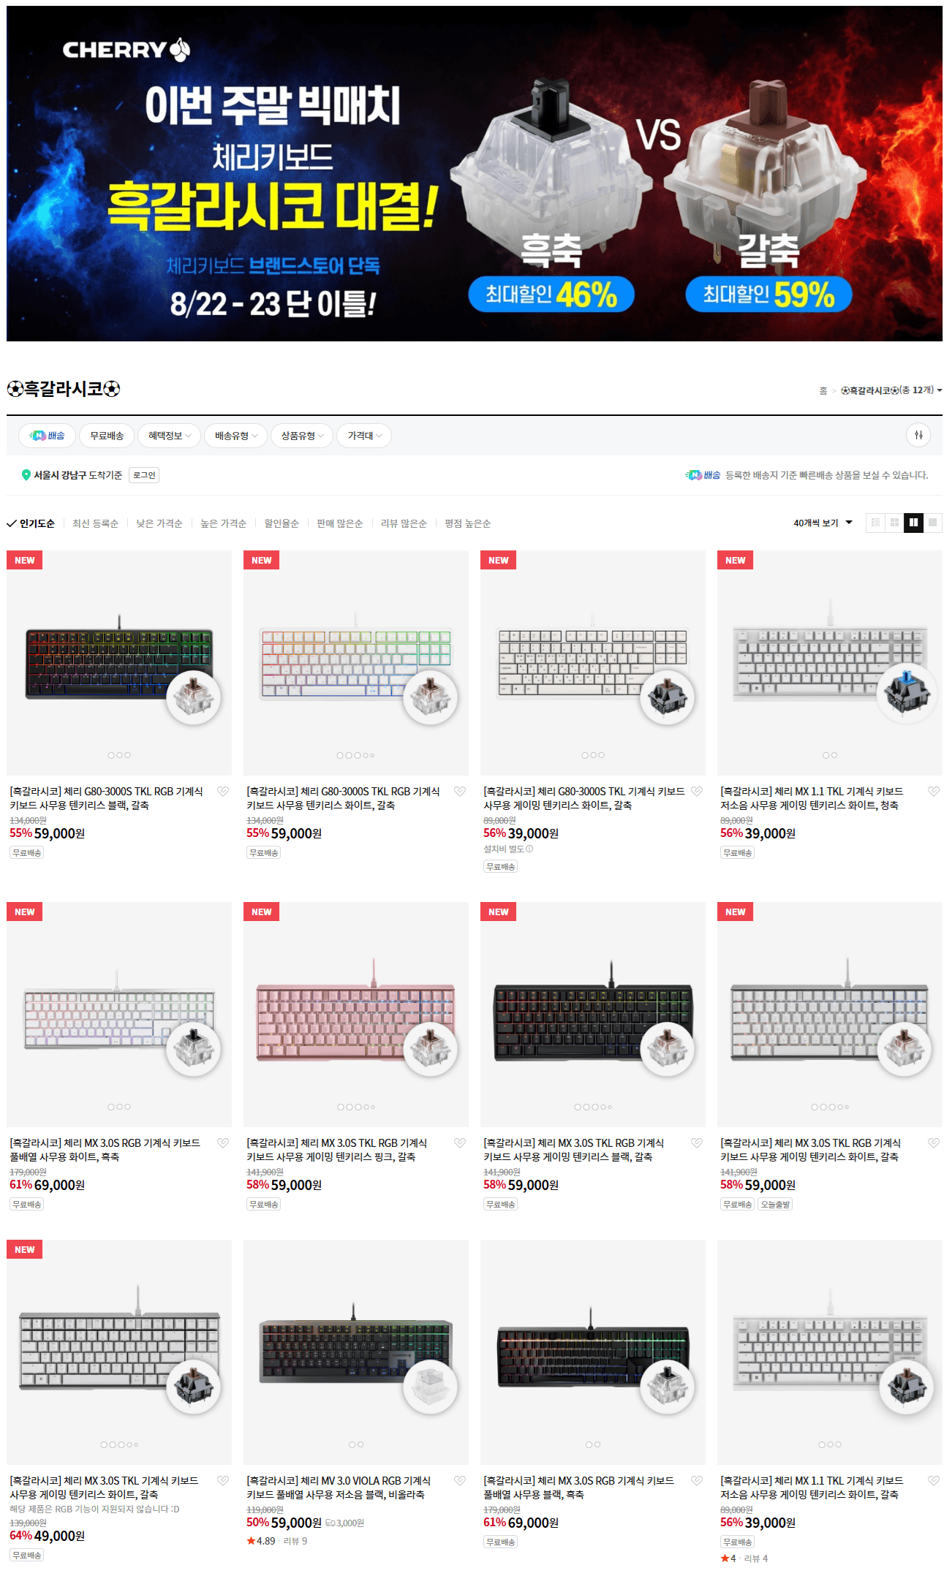This screenshot has width=952, height=1595.
Task: Sort by 낮은 가격순
Action: [x=159, y=523]
